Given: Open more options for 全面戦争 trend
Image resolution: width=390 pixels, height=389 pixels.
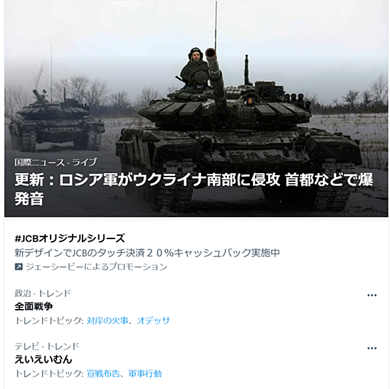Looking at the screenshot, I should point(372,295).
